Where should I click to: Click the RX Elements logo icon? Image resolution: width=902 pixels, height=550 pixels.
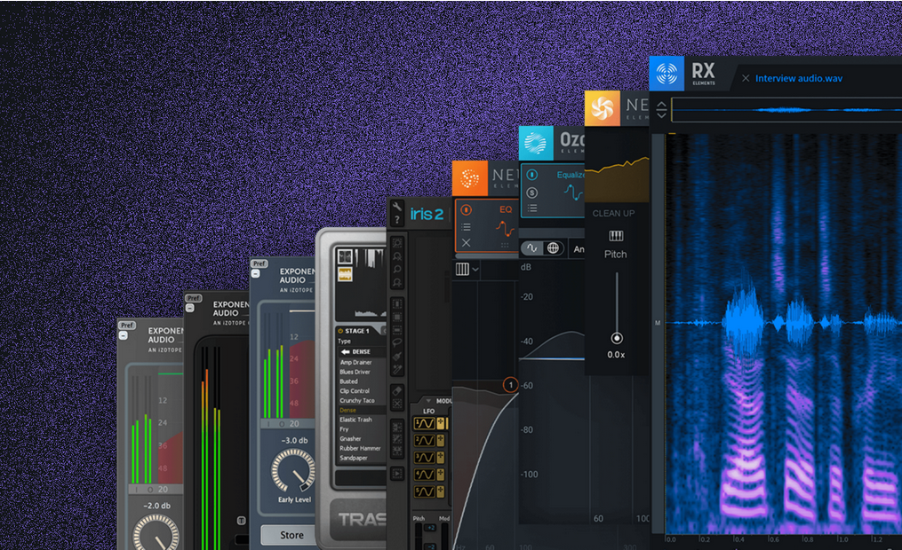click(667, 74)
